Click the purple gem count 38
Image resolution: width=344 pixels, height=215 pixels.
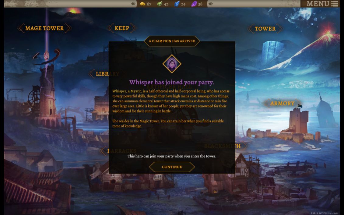coord(200,4)
